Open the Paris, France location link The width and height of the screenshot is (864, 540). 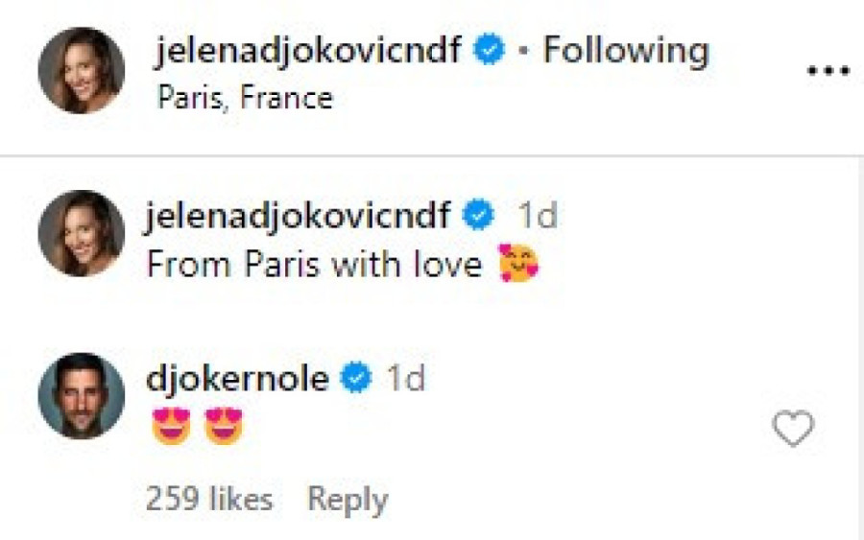pyautogui.click(x=244, y=98)
